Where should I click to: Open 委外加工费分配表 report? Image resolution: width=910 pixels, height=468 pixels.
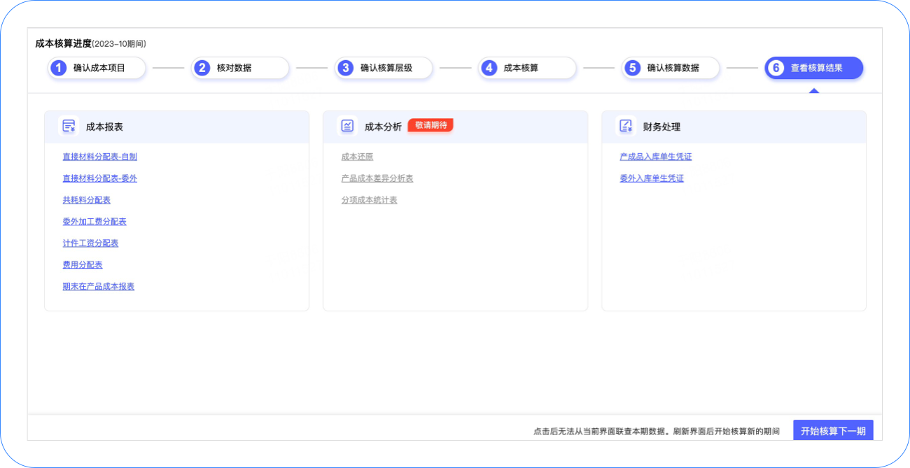(x=94, y=222)
